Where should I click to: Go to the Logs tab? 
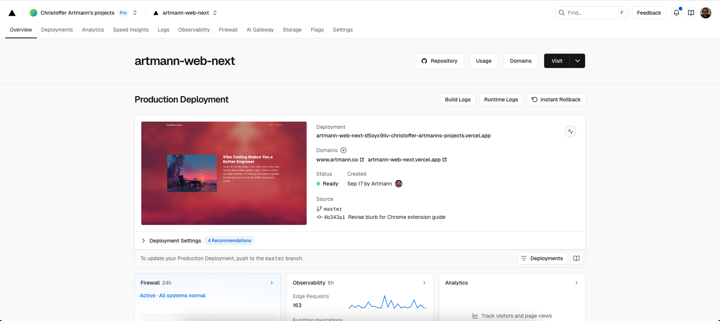coord(163,30)
